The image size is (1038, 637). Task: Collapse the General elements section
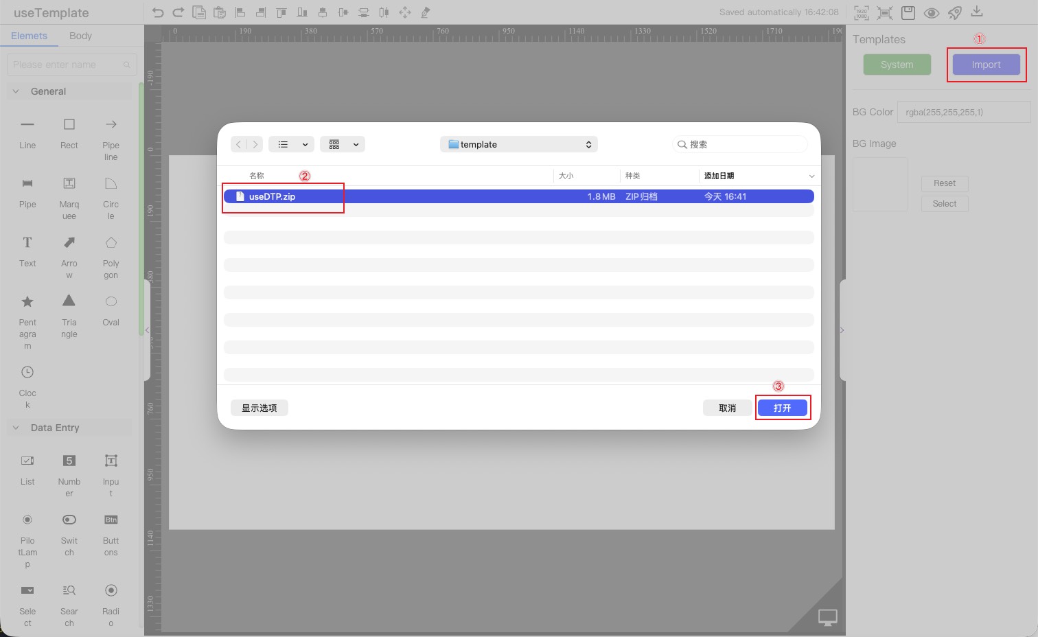click(15, 91)
